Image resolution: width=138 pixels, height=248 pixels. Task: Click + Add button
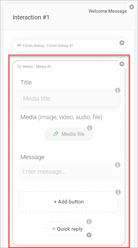click(x=69, y=202)
